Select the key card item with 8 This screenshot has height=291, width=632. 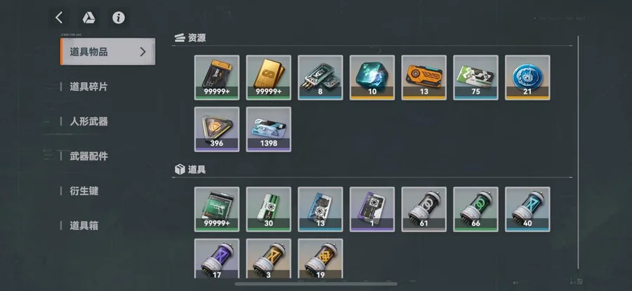pyautogui.click(x=320, y=78)
